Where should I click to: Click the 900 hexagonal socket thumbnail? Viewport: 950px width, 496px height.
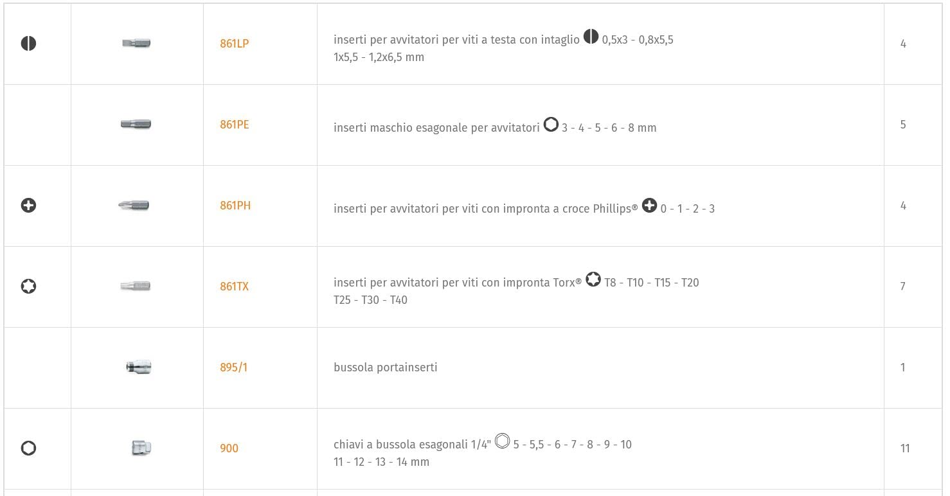tap(141, 448)
